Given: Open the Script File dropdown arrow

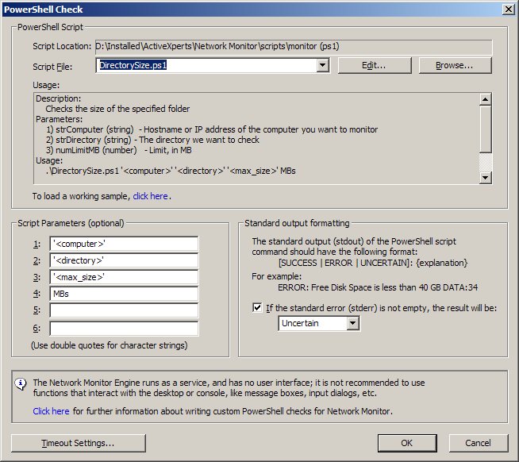Looking at the screenshot, I should (x=322, y=65).
